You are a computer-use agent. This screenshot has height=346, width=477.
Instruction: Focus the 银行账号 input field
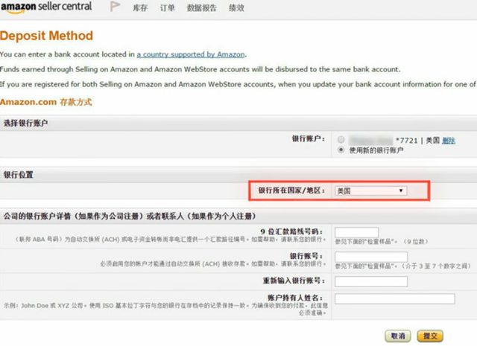pyautogui.click(x=371, y=257)
